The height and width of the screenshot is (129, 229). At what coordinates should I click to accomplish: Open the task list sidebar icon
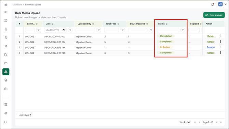[6, 21]
